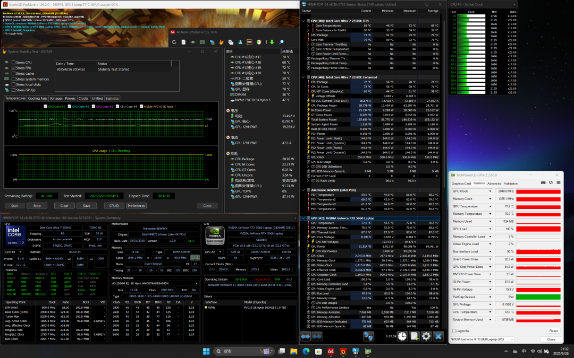
Task: Tick the Log to file checkbox in GPU-Z
Action: 453,330
